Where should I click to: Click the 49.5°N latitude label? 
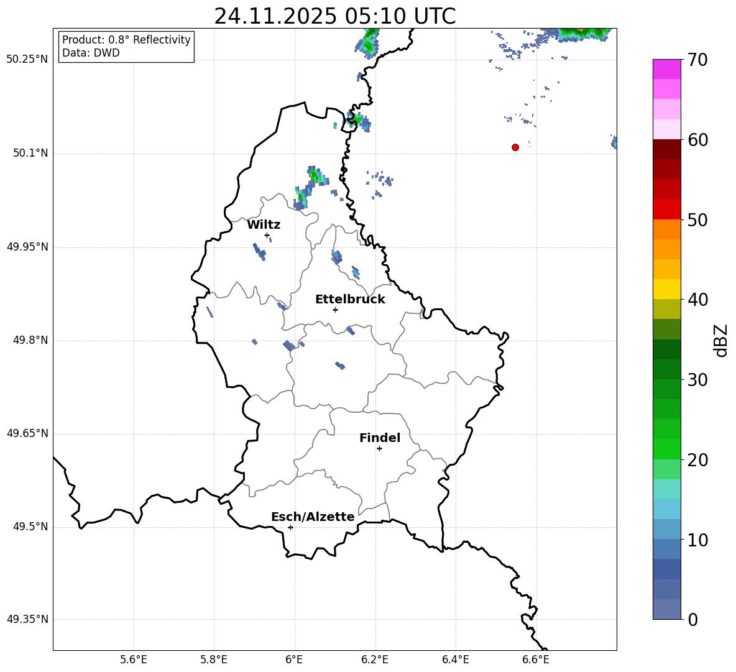(x=30, y=527)
